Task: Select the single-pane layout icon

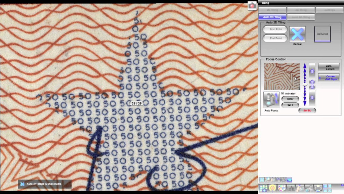Action: pos(325,186)
